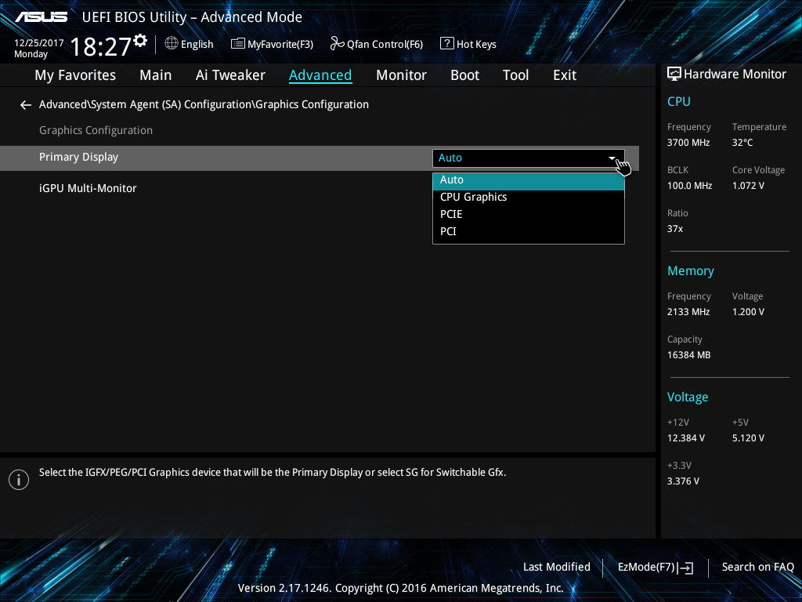Screen dimensions: 802x602
Task: Click +3.3V value 3.376 V
Action: click(x=683, y=481)
